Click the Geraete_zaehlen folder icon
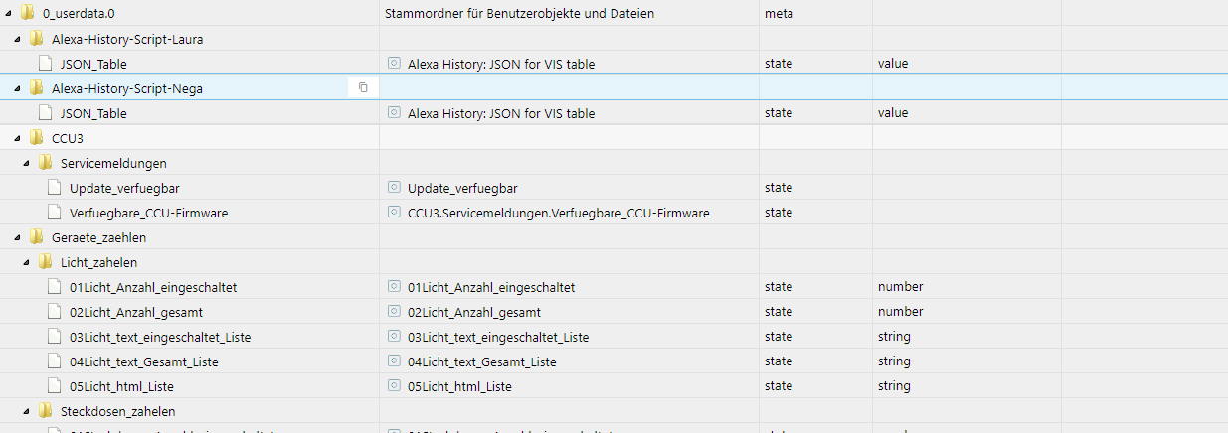Viewport: 1228px width, 433px height. [x=36, y=237]
